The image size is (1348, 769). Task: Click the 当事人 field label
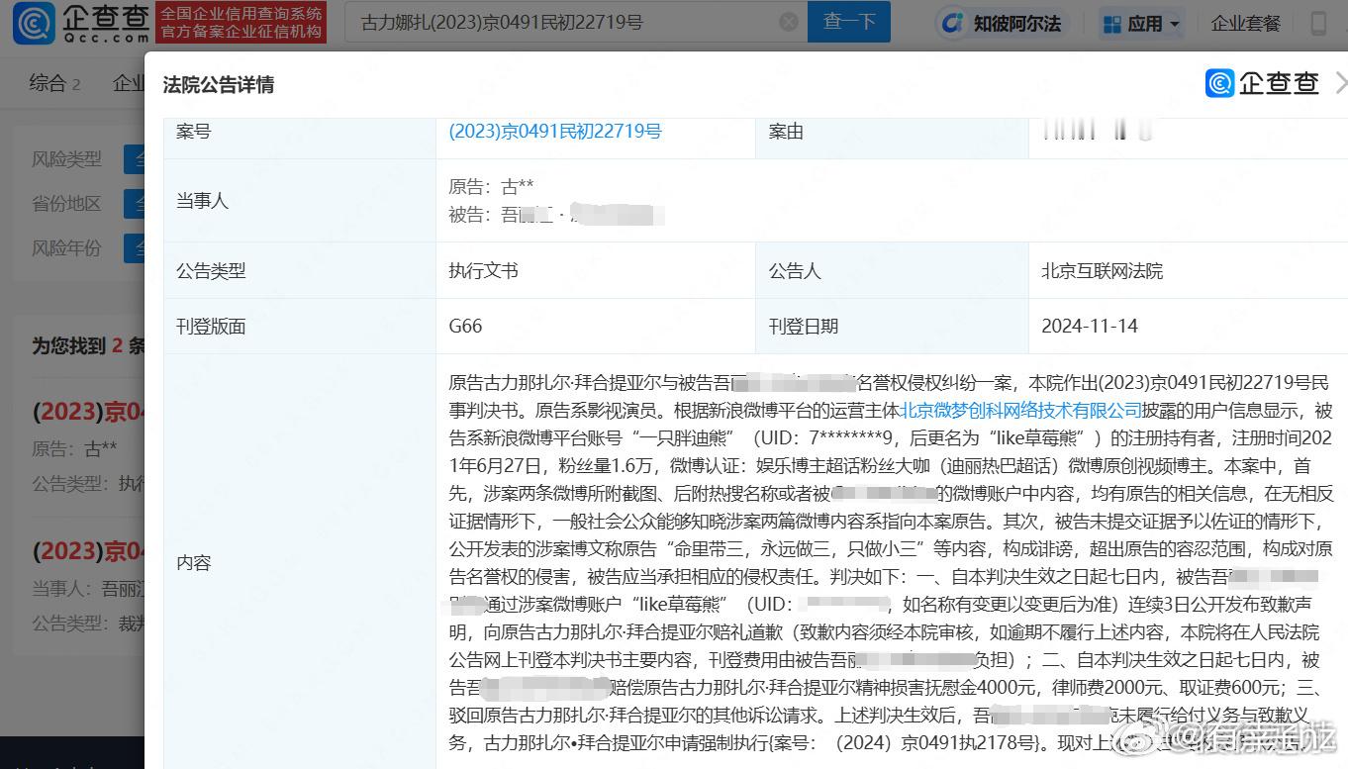coord(202,201)
